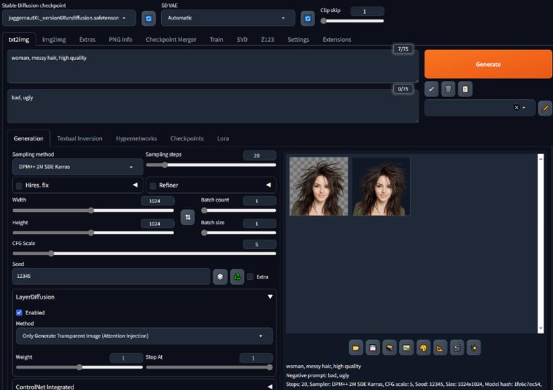Open the output folder icon
Screen dimensions: 553x390
pyautogui.click(x=356, y=347)
